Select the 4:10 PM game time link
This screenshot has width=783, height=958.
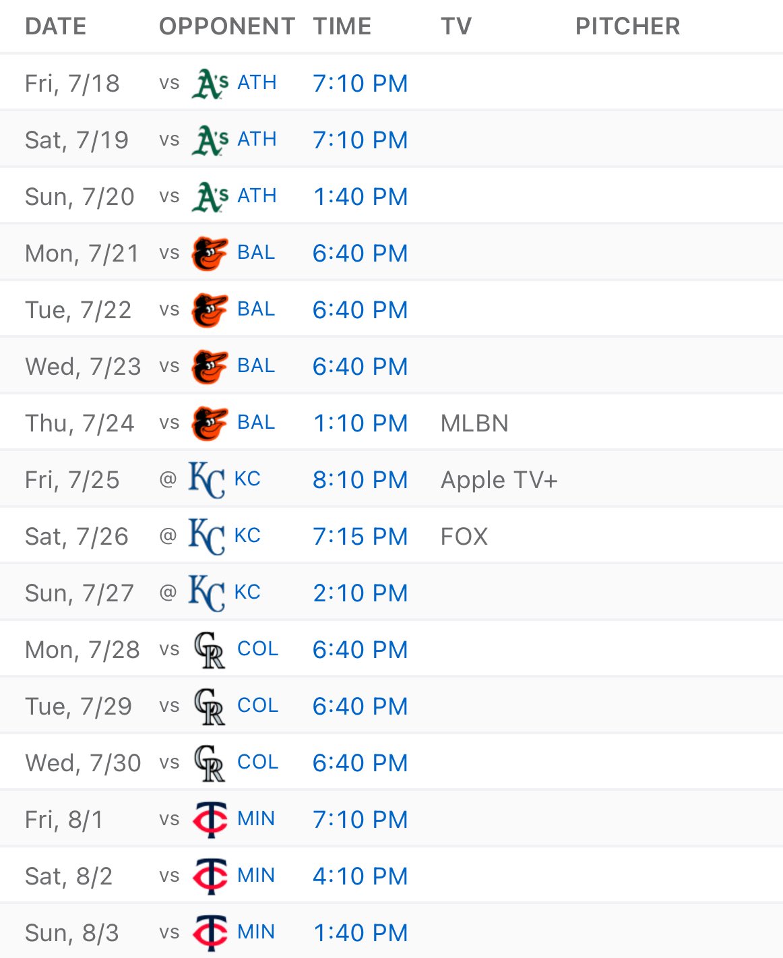coord(361,876)
